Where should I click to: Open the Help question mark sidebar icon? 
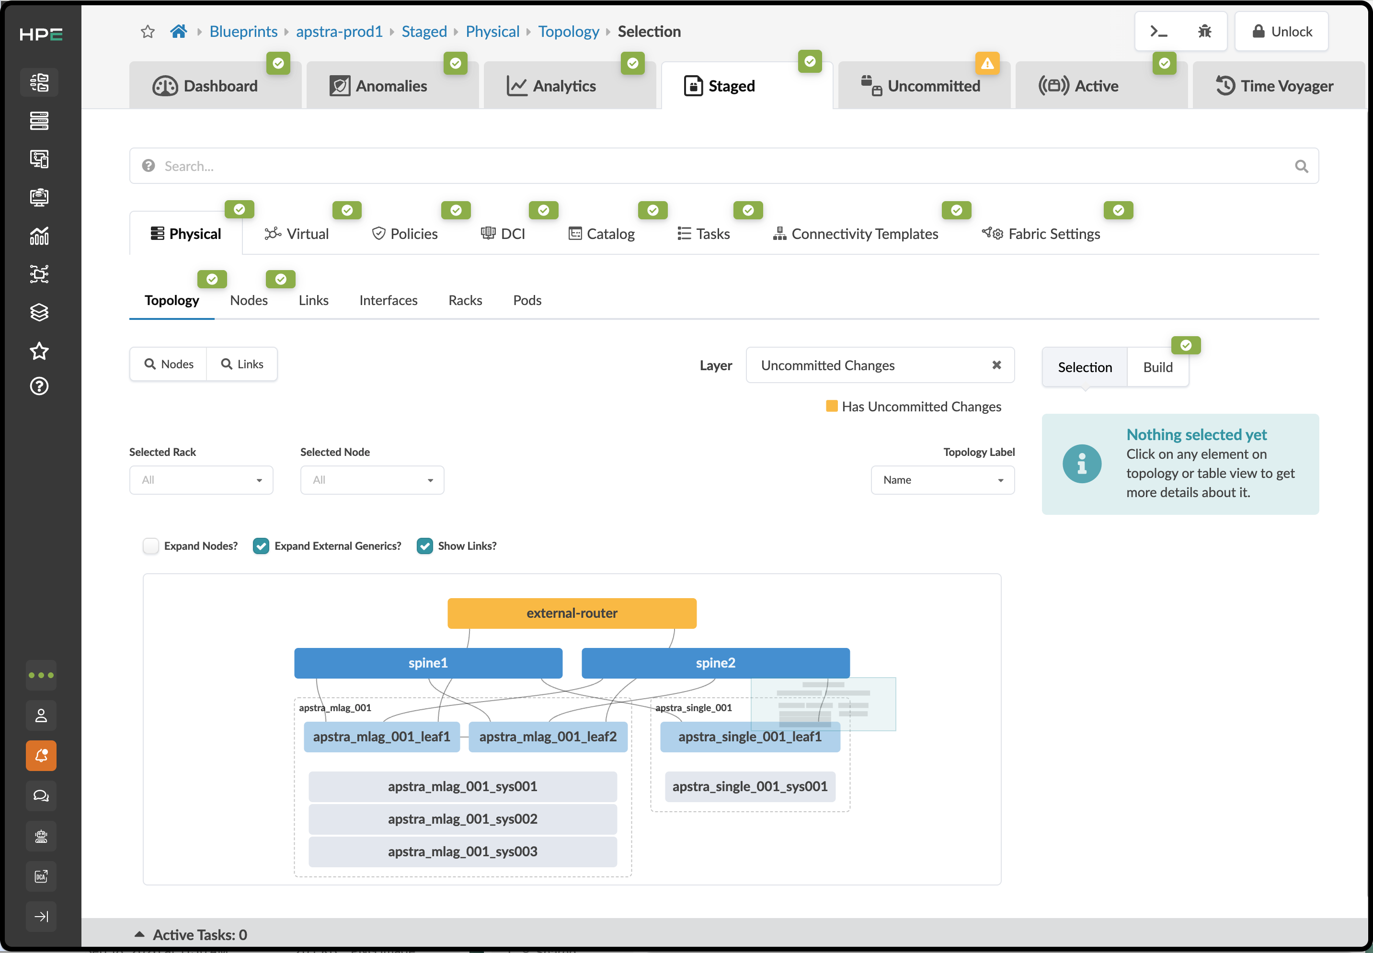tap(39, 386)
